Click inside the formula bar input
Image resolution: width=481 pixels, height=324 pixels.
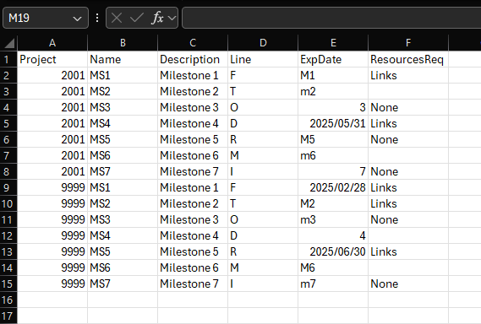pos(331,18)
